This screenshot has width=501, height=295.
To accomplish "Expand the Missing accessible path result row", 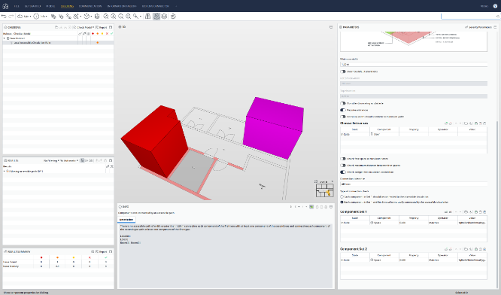I will [5, 172].
